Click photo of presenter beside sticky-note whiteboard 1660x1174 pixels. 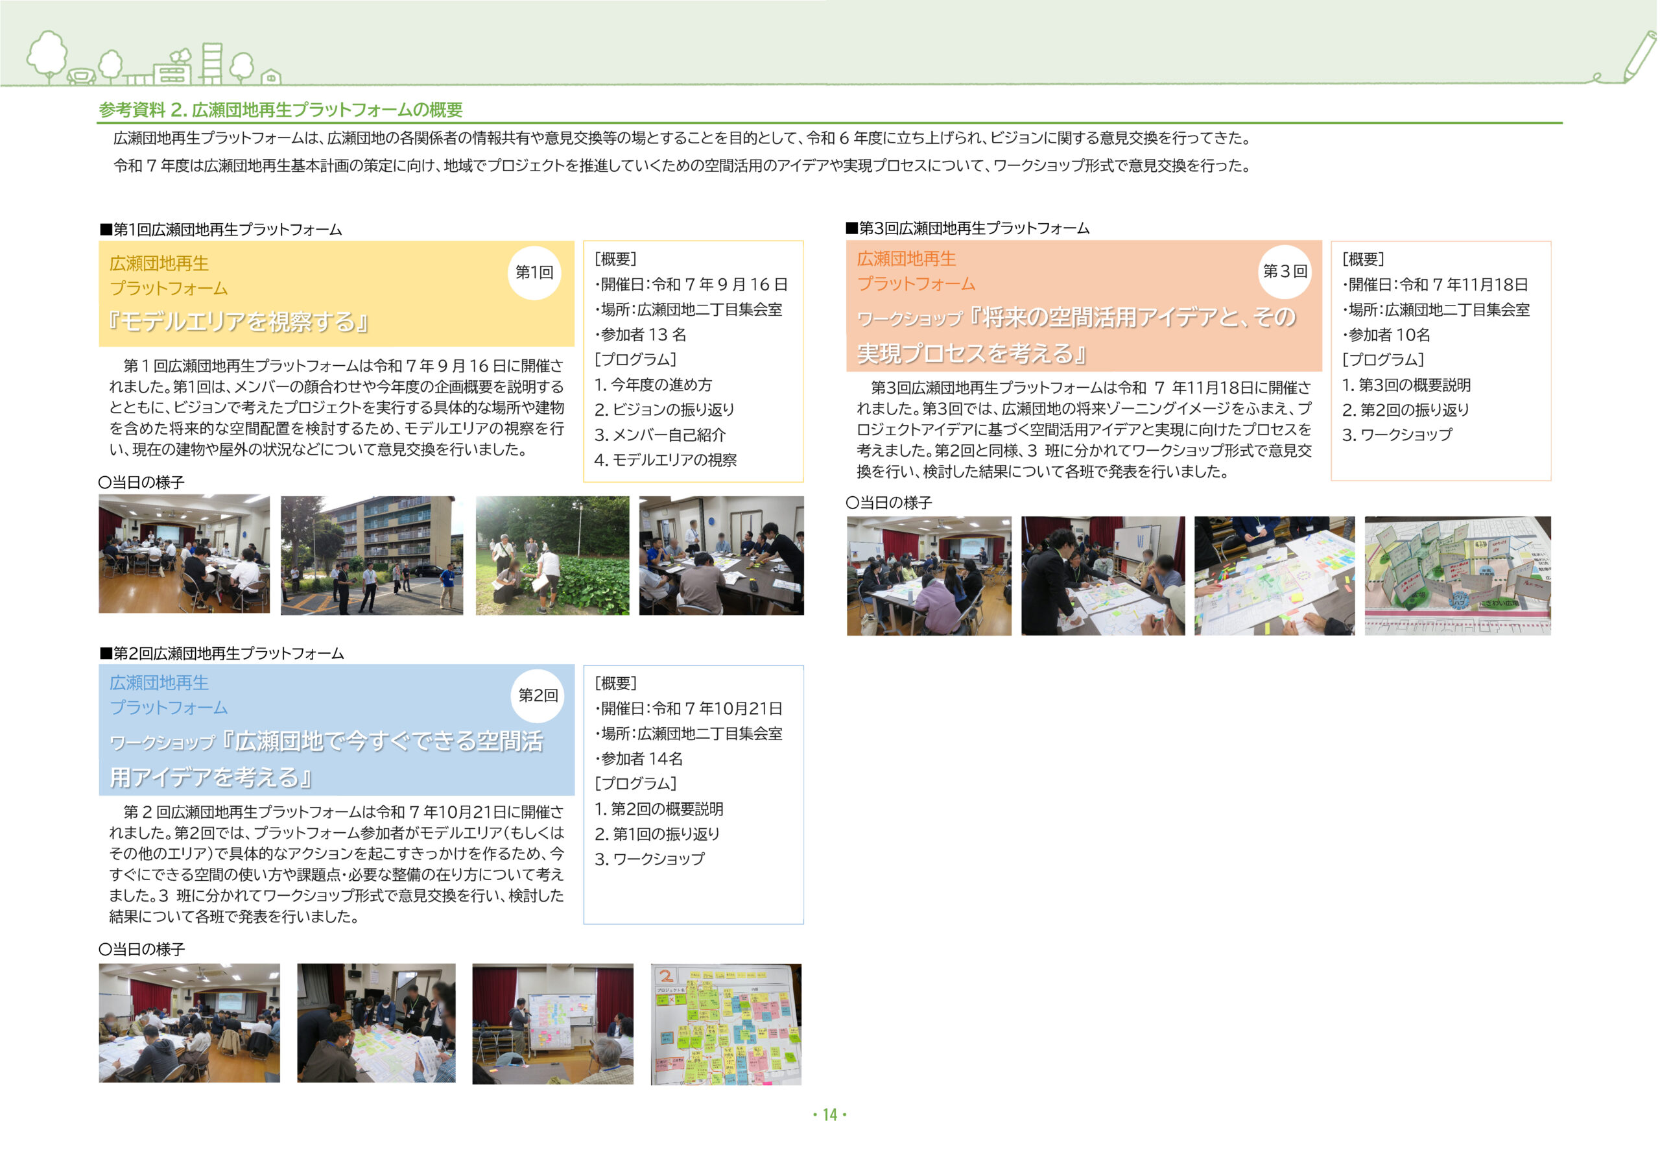553,1024
